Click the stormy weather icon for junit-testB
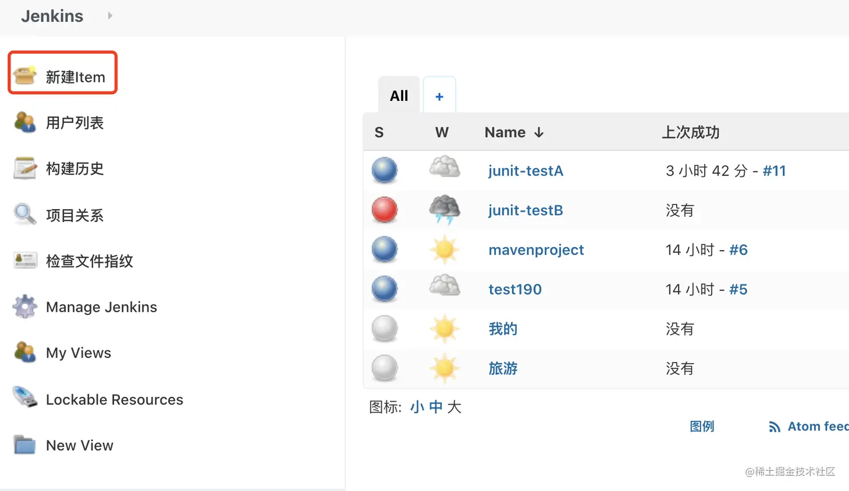The width and height of the screenshot is (849, 491). coord(445,210)
